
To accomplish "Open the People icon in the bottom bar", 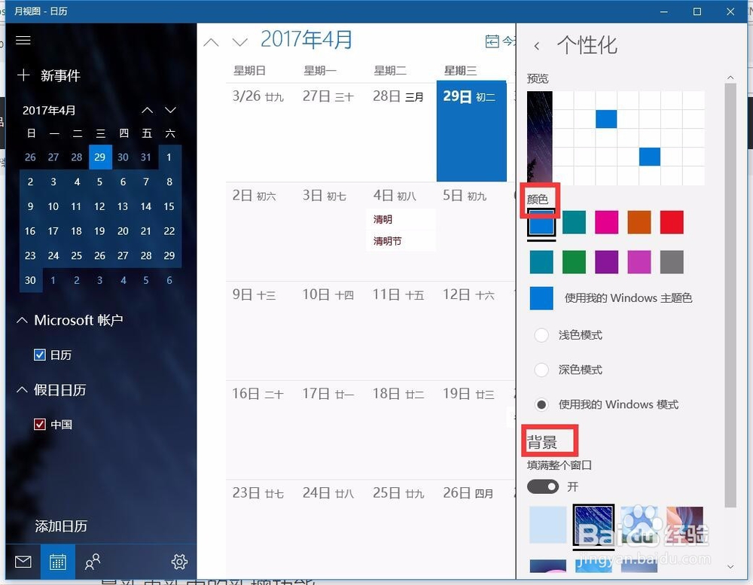I will coord(93,562).
